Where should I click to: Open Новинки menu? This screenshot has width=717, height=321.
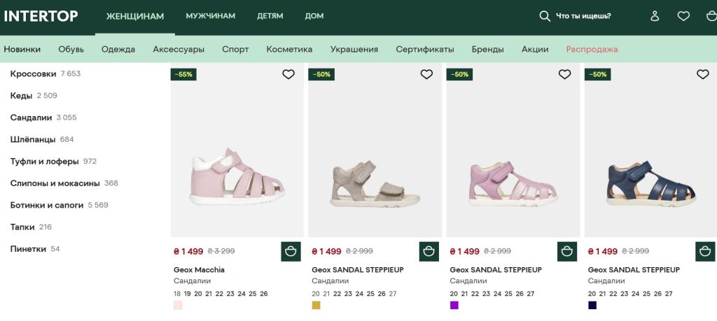point(22,50)
